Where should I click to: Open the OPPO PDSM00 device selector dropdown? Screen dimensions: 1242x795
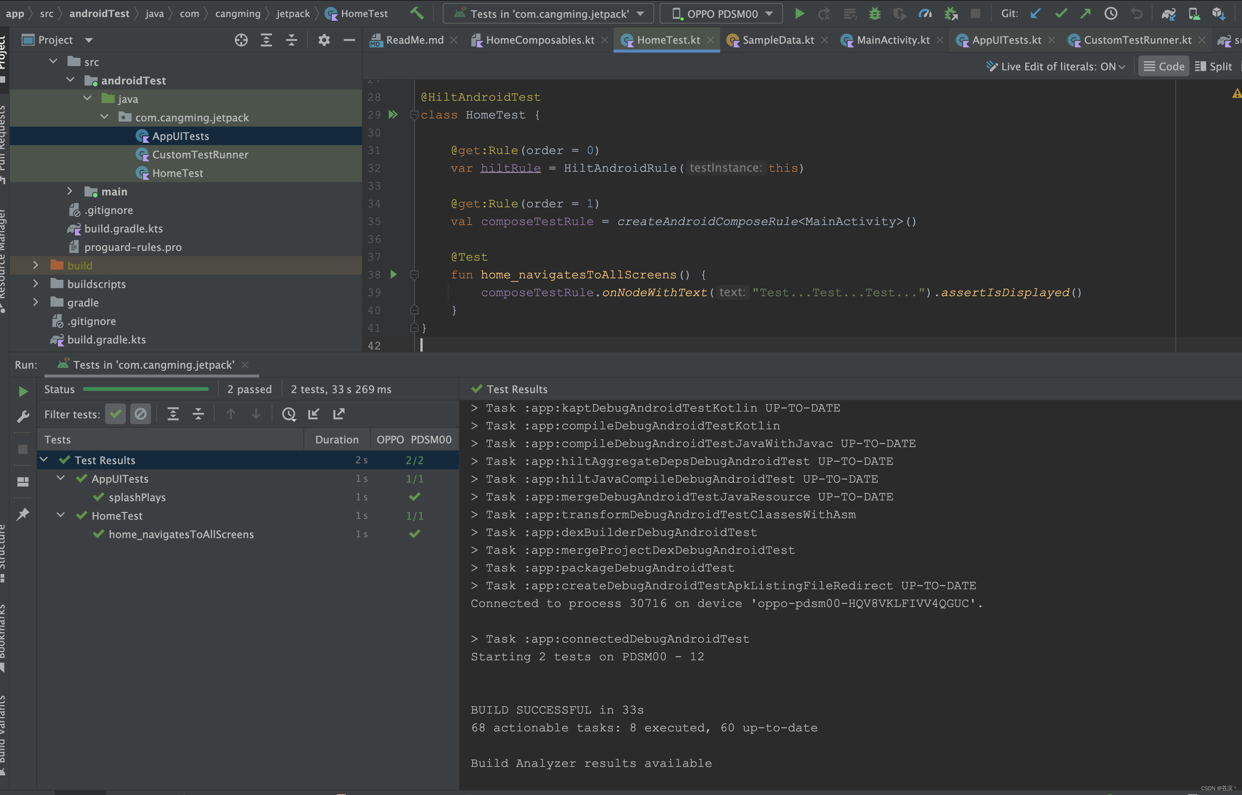tap(721, 13)
